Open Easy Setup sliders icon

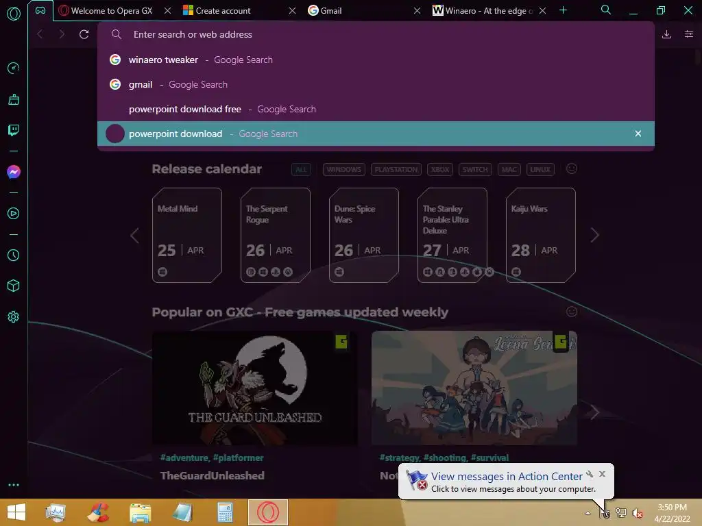689,34
